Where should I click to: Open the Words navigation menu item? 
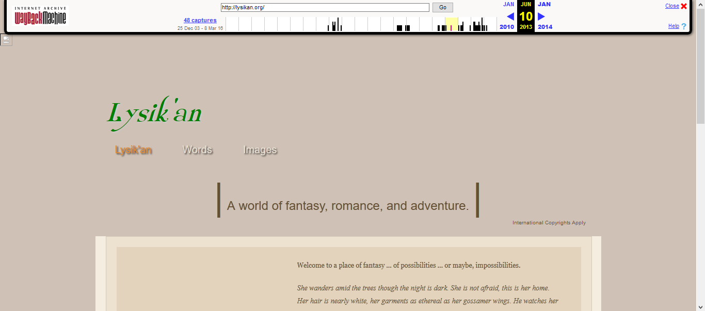pyautogui.click(x=198, y=150)
